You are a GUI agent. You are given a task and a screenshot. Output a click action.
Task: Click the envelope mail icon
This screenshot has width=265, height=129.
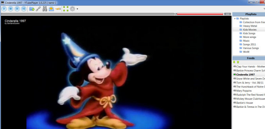tap(51, 9)
